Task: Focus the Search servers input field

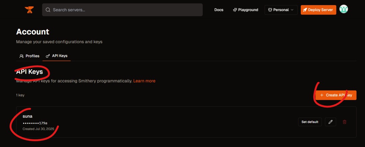Action: click(122, 10)
